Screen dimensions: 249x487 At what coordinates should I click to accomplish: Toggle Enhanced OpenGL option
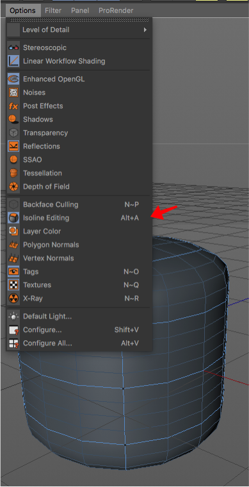coord(79,79)
